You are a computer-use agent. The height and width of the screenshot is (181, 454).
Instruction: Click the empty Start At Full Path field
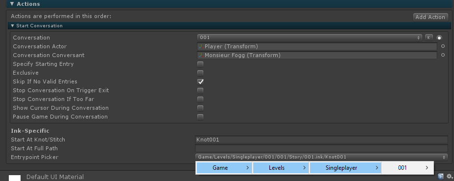coord(321,148)
